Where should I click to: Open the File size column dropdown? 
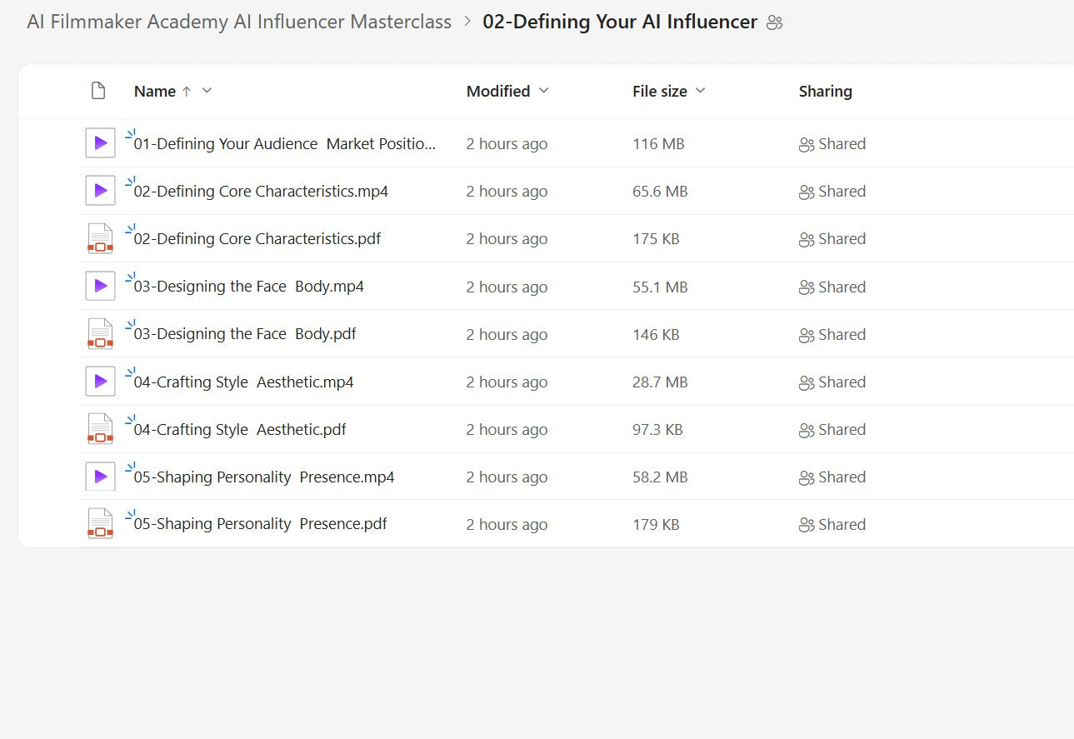point(700,91)
